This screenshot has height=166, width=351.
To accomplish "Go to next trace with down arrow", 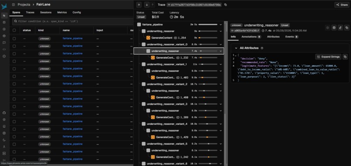I will (147, 4).
